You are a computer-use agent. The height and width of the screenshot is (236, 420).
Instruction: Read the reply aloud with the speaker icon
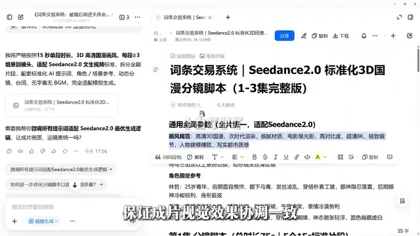click(20, 151)
